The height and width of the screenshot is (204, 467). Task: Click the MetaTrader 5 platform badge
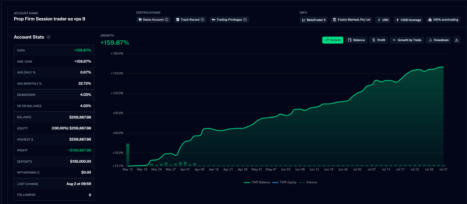tap(314, 20)
